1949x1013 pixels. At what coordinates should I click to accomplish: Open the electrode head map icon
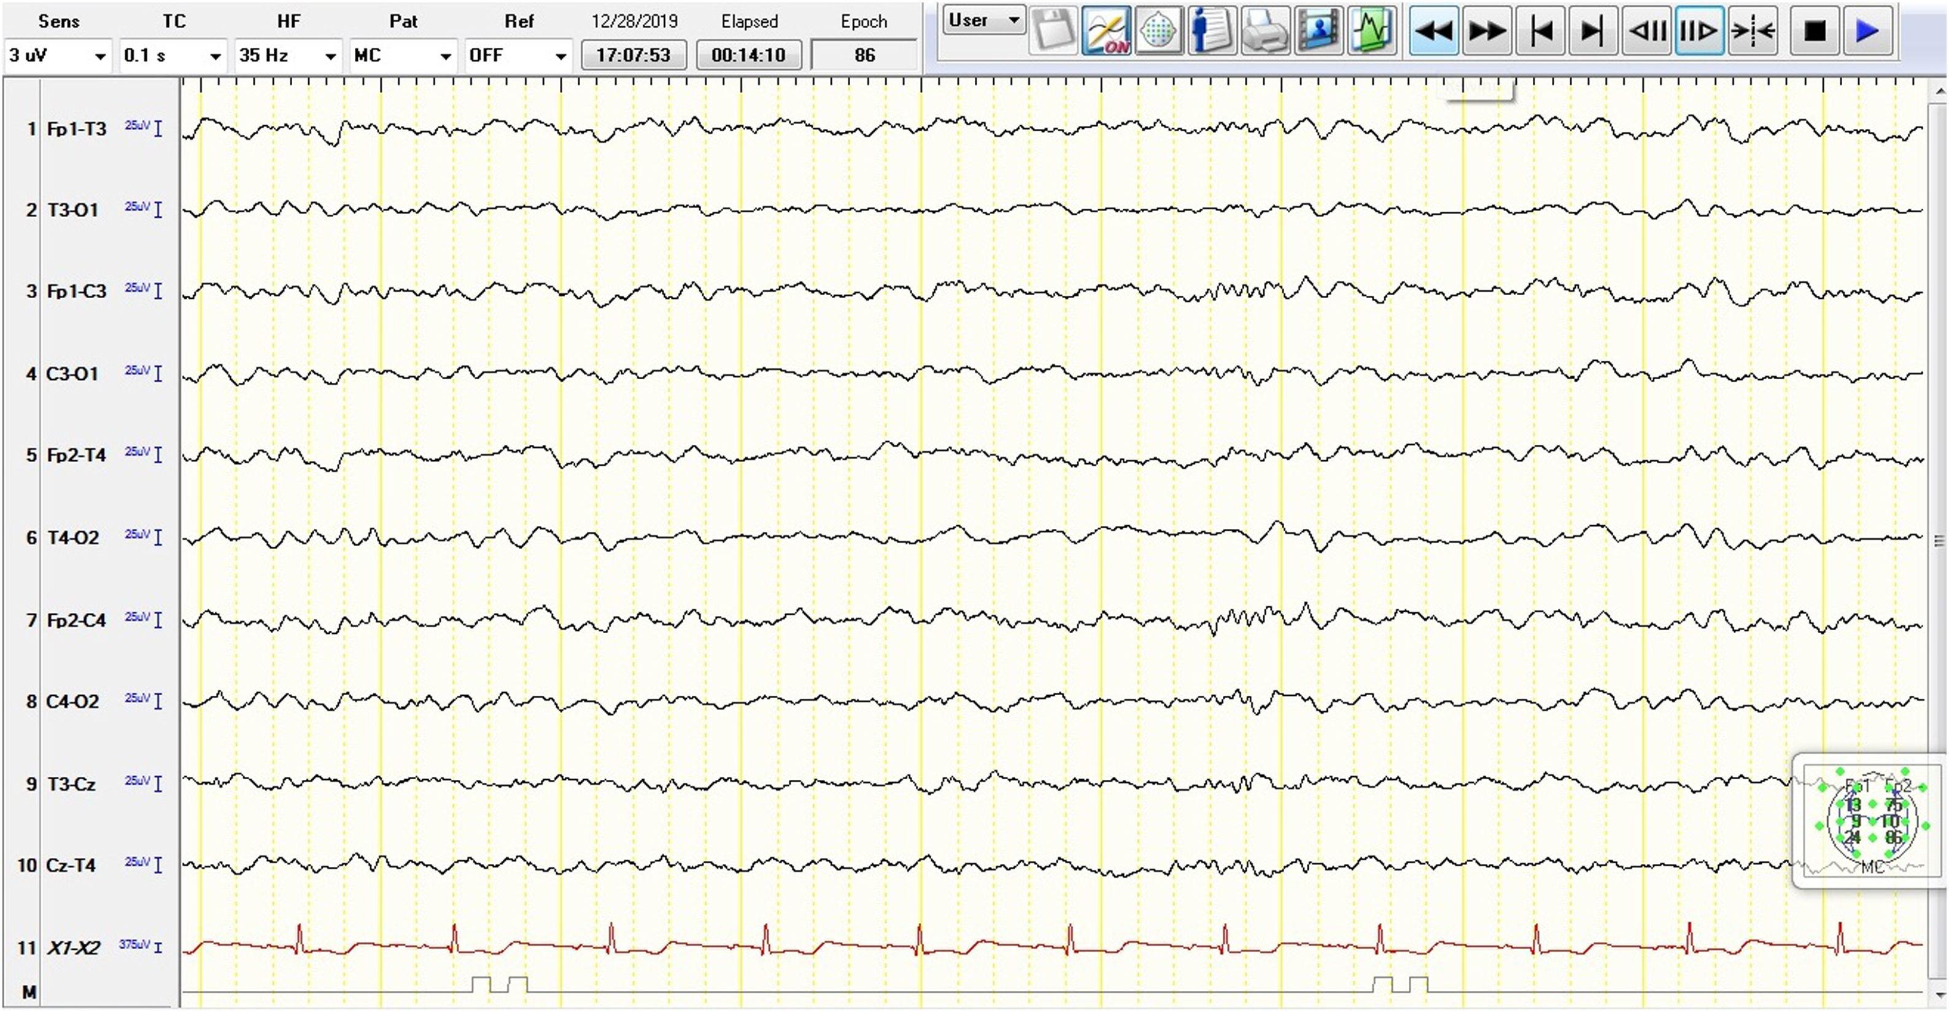[x=1158, y=31]
